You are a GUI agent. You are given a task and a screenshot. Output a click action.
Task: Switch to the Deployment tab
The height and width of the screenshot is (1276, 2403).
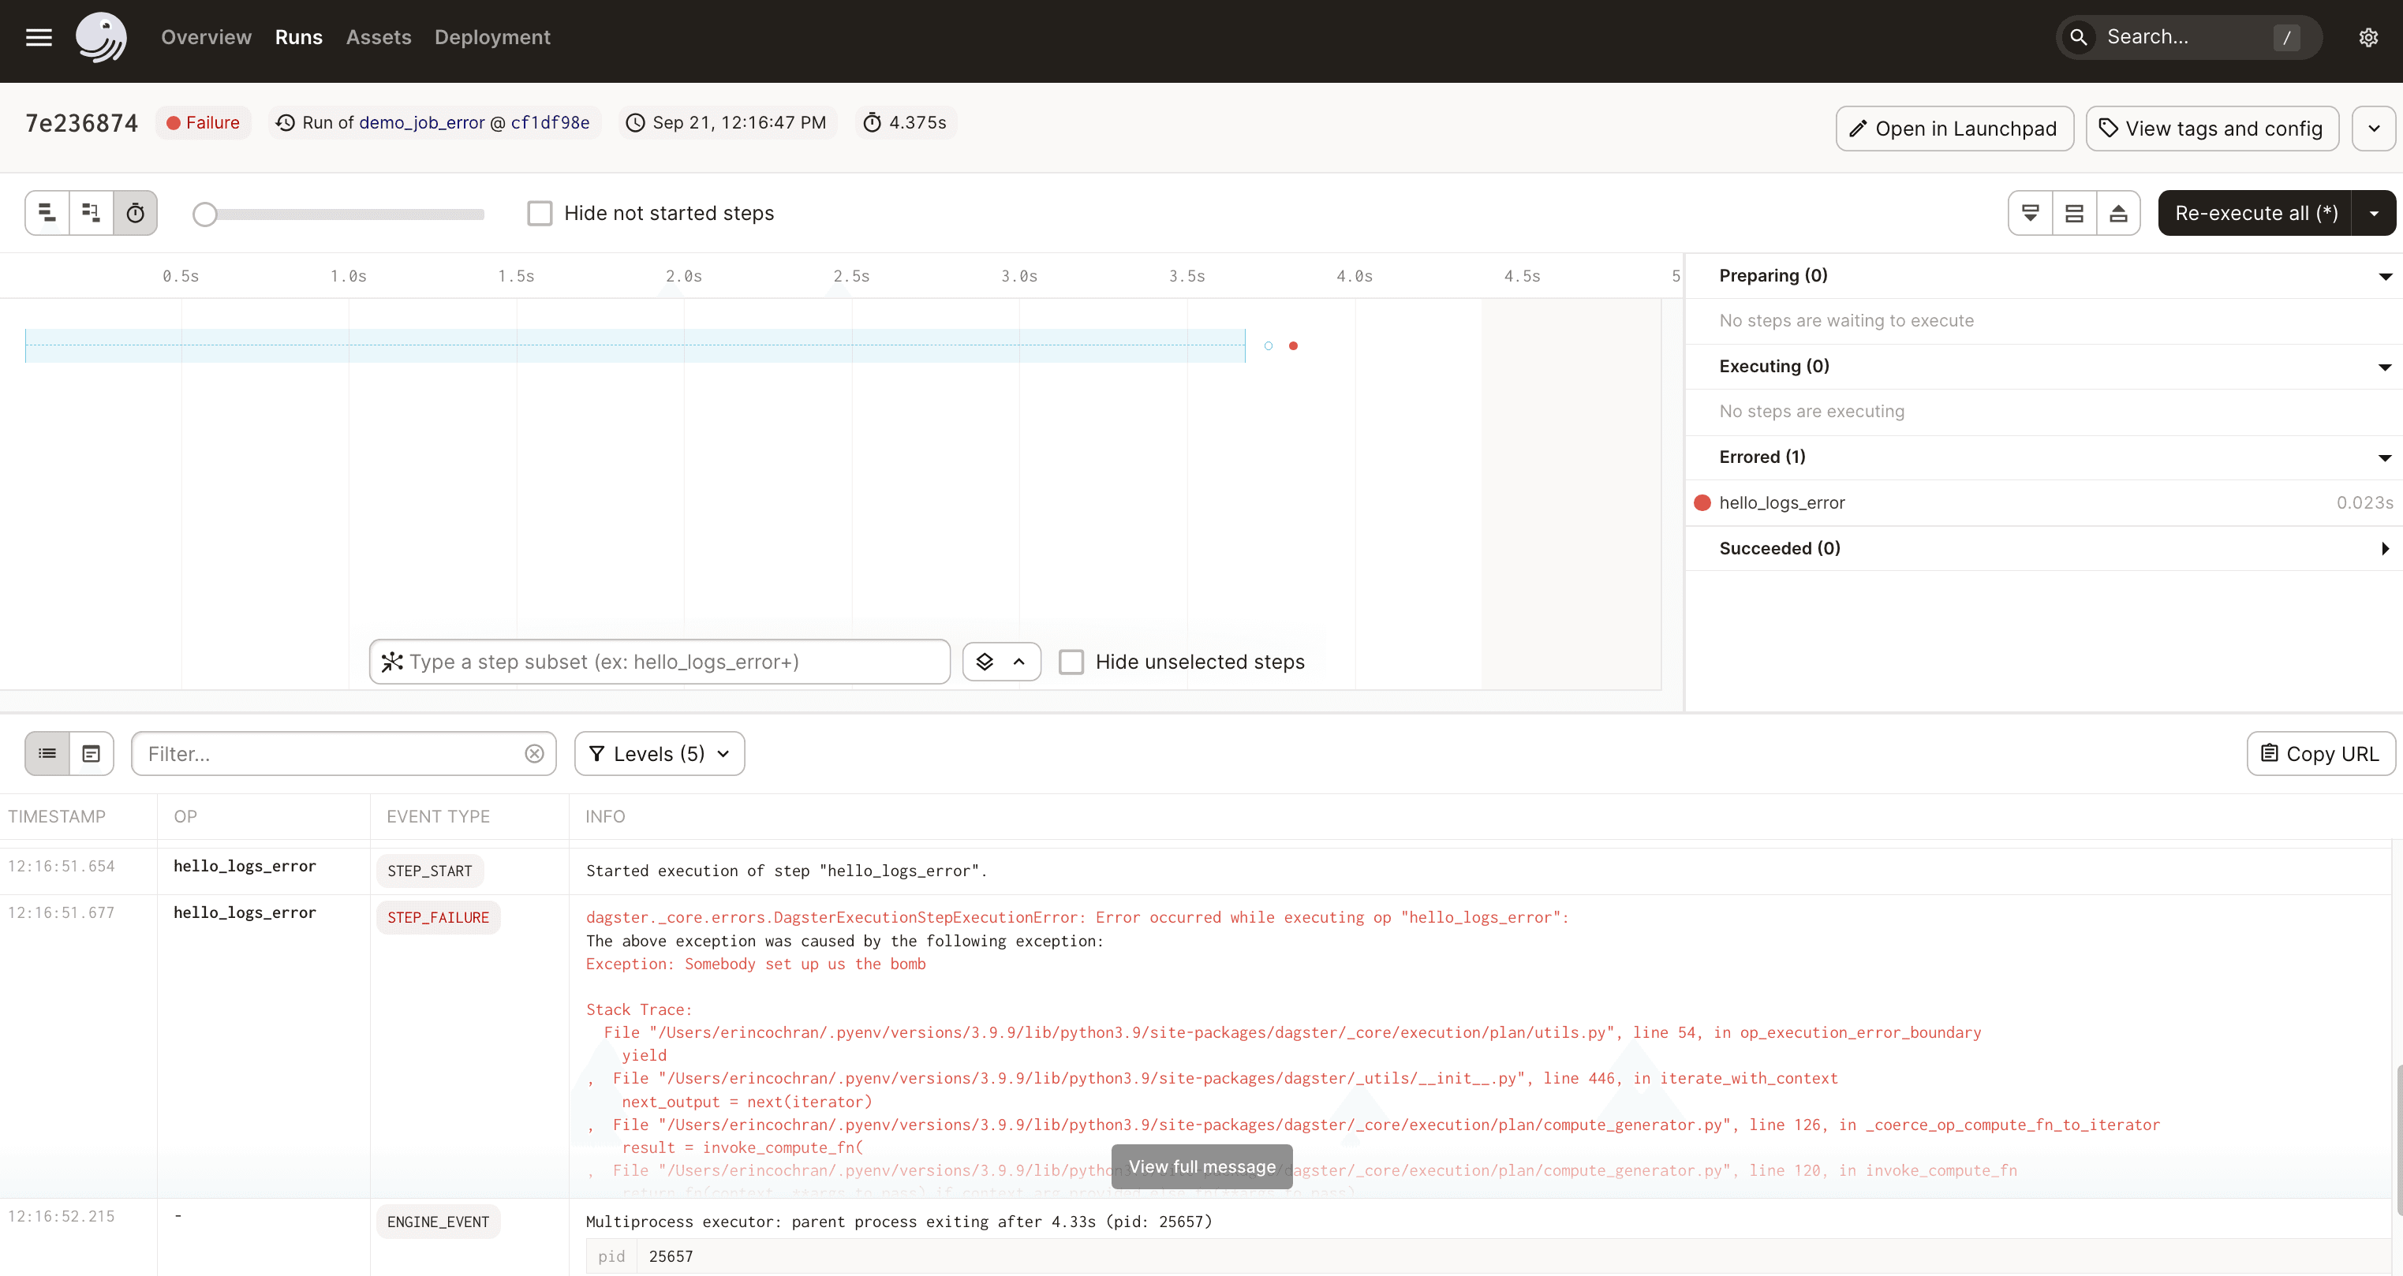click(492, 37)
